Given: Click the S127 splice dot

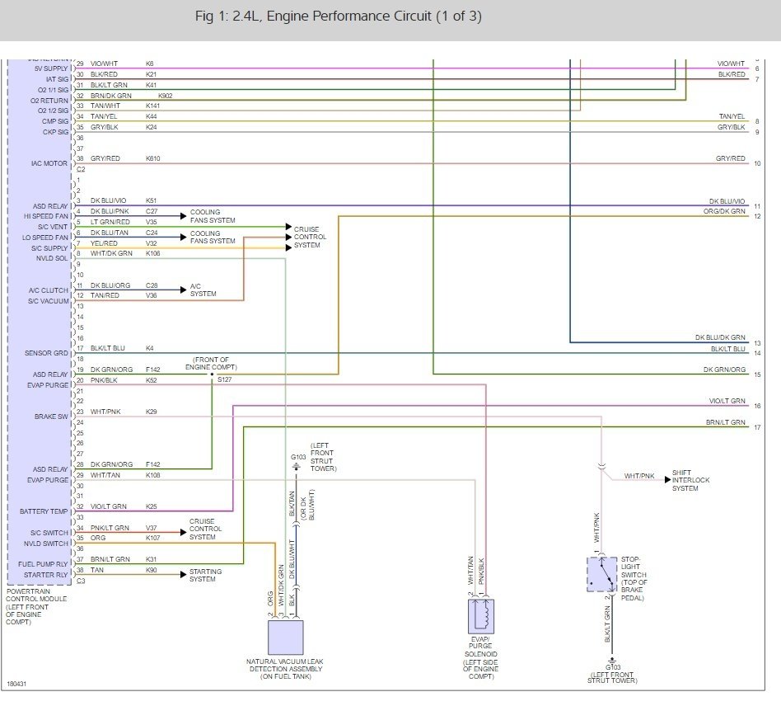Looking at the screenshot, I should [213, 374].
